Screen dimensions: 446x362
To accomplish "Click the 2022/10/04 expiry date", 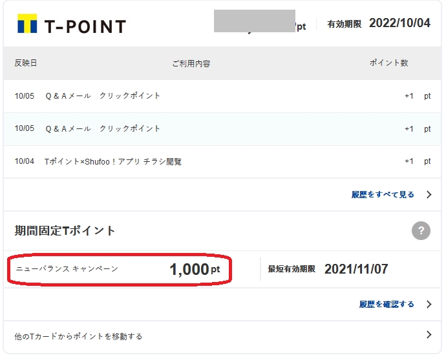I will tap(399, 23).
